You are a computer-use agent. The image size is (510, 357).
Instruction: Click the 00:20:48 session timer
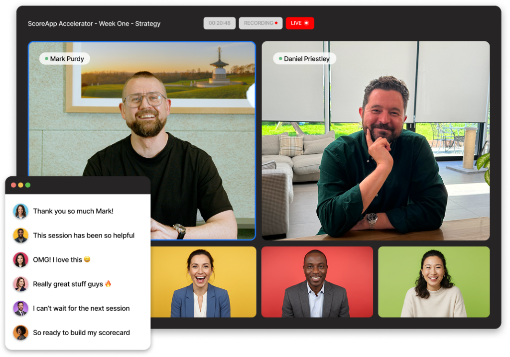pyautogui.click(x=219, y=23)
